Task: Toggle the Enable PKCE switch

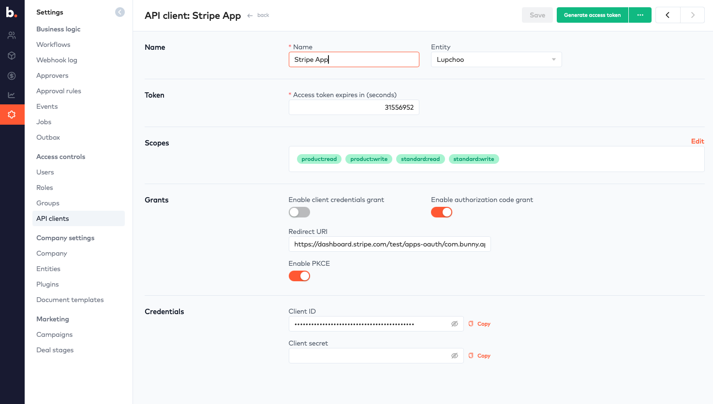Action: click(299, 276)
